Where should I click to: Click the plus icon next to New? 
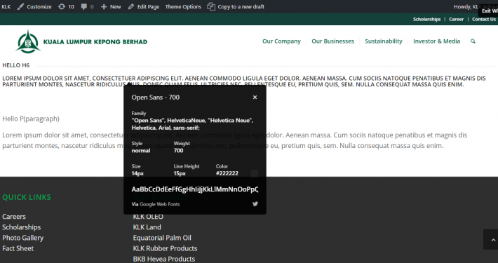pos(104,7)
